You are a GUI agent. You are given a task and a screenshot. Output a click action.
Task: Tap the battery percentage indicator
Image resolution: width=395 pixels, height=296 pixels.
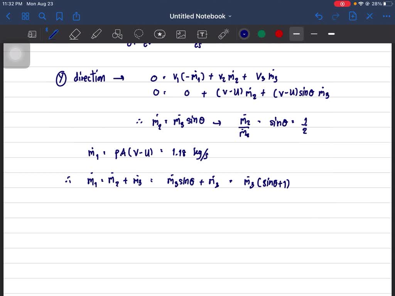376,4
